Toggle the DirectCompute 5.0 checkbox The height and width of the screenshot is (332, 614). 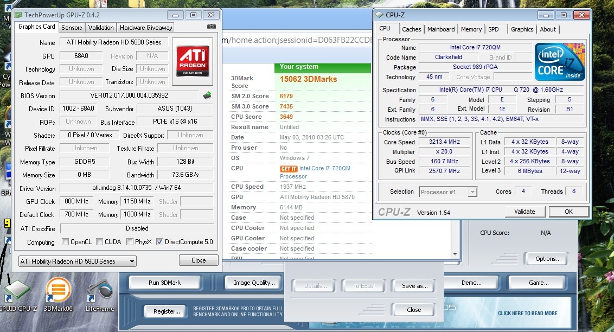159,242
